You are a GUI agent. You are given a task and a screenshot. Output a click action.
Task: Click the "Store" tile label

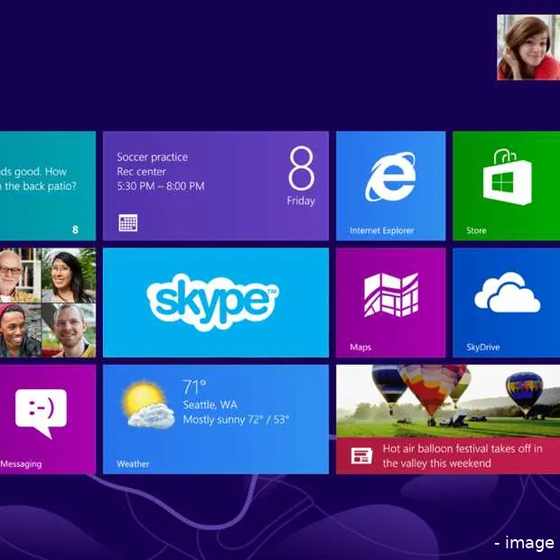(476, 230)
